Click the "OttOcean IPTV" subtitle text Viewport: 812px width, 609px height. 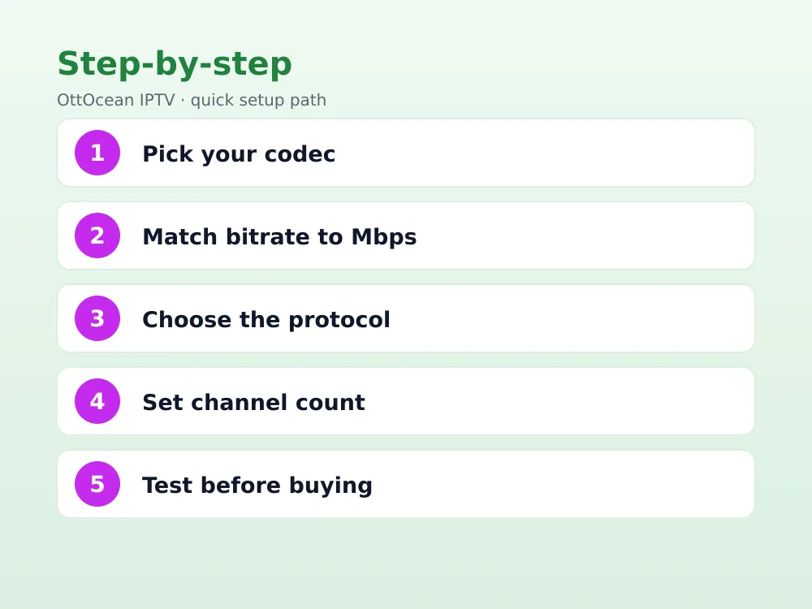pos(116,99)
